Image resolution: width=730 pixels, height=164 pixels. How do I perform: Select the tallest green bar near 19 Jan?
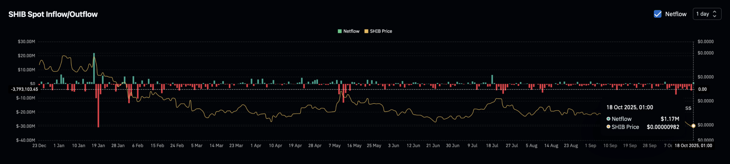point(94,68)
